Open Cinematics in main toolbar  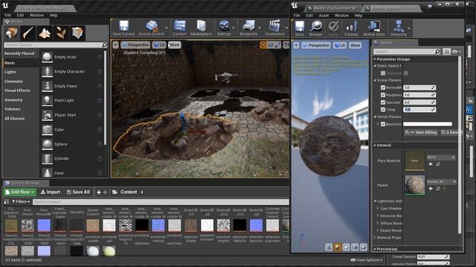(274, 28)
